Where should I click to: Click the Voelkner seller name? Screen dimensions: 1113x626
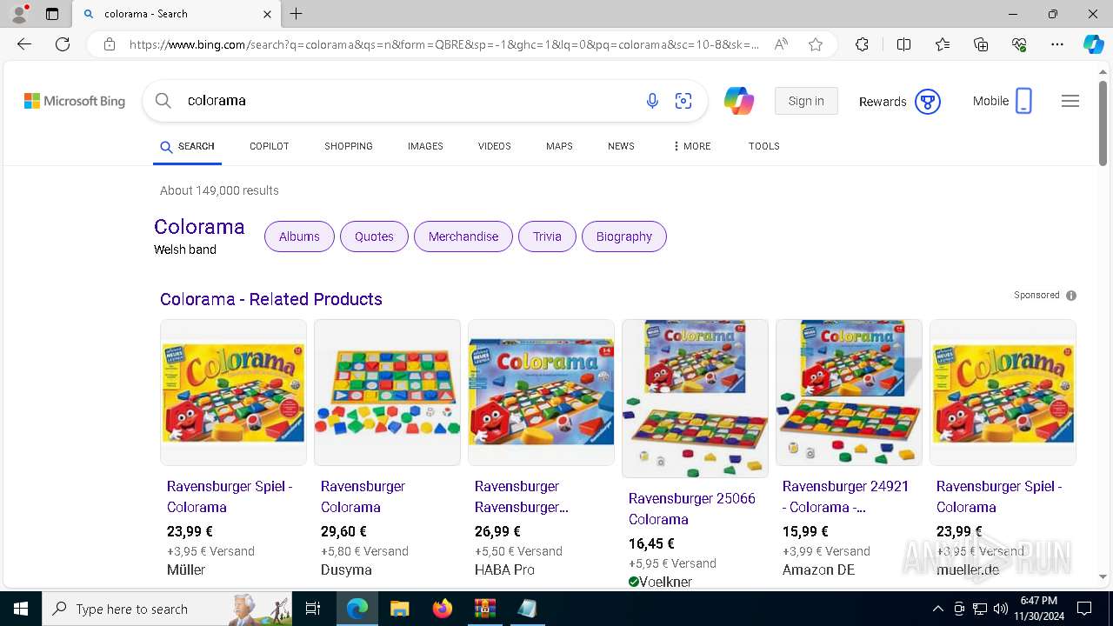666,582
